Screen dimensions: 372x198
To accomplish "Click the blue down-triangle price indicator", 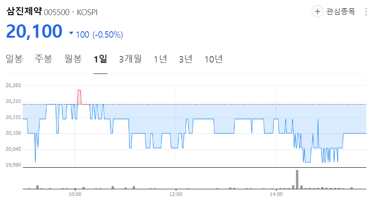I will point(71,33).
